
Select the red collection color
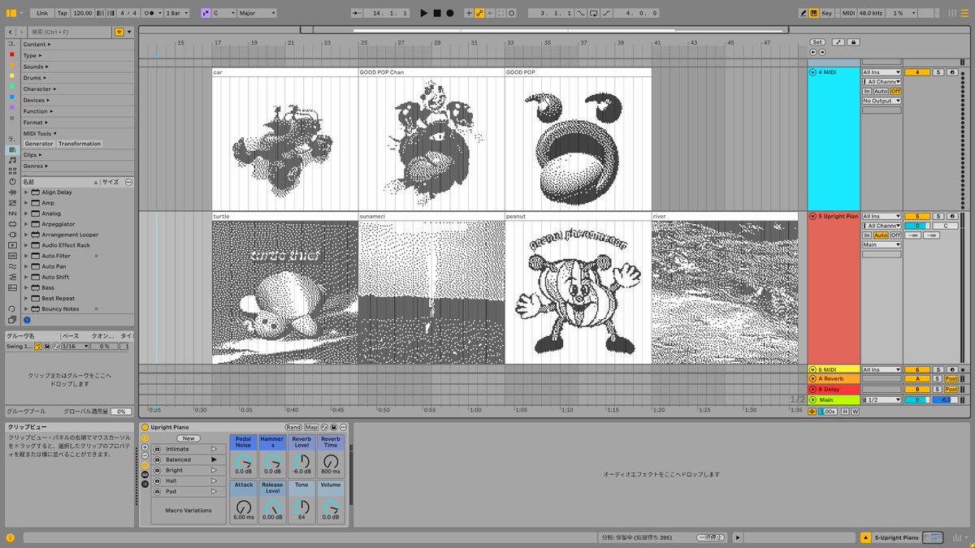(11, 54)
